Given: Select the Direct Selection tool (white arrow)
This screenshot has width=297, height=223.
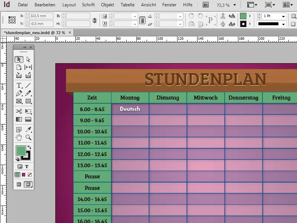Looking at the screenshot, I should click(28, 59).
